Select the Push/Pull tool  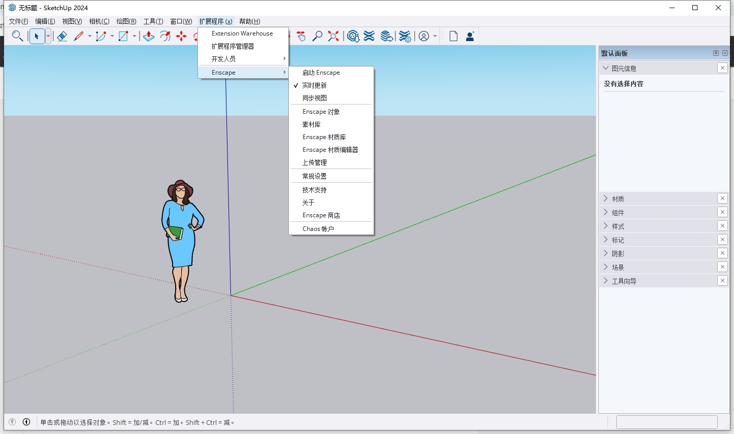coord(148,36)
